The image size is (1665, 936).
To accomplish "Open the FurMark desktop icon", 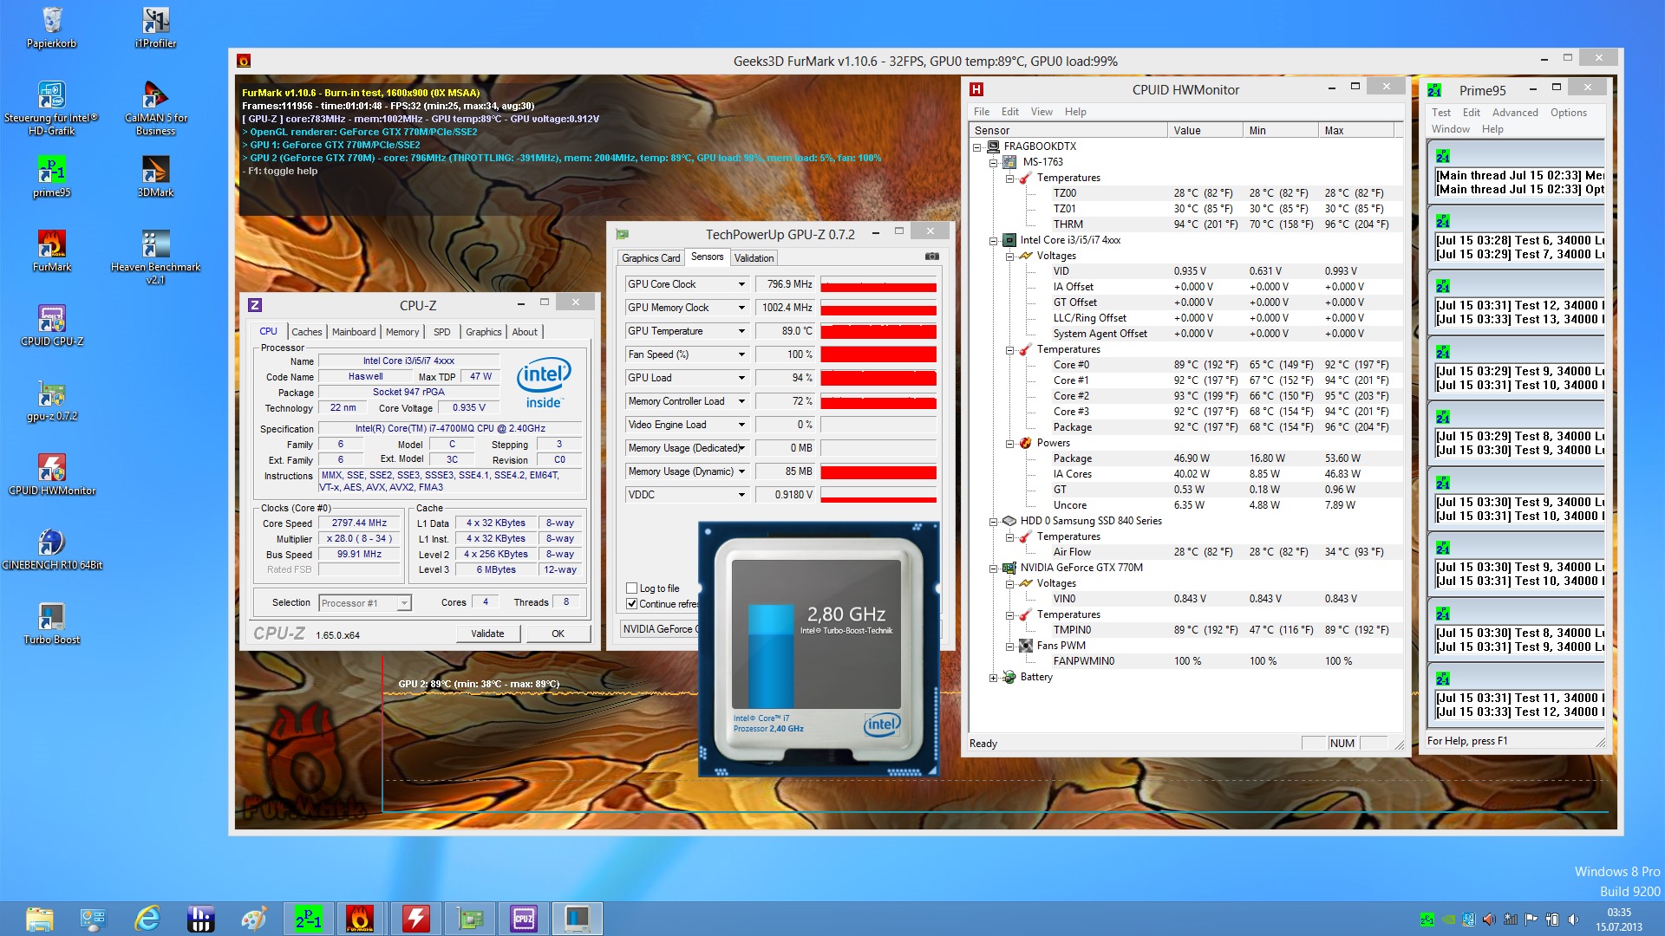I will 52,251.
